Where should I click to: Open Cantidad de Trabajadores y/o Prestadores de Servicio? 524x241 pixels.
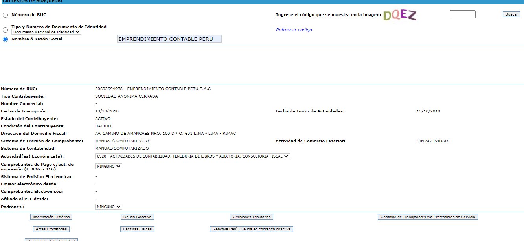click(x=428, y=217)
